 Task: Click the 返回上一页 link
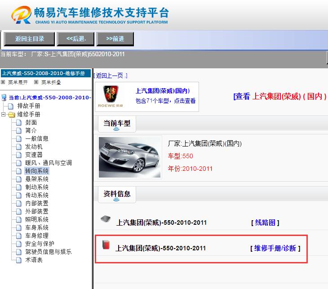coord(111,76)
